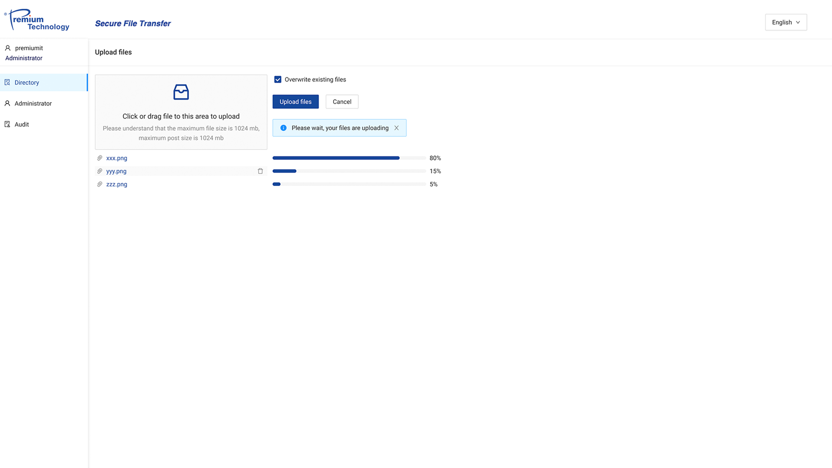
Task: Click the Cancel button
Action: [x=342, y=102]
